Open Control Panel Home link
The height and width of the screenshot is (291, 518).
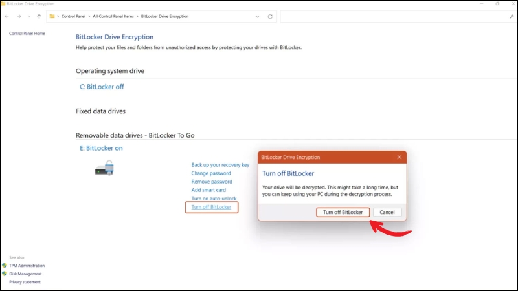[27, 34]
